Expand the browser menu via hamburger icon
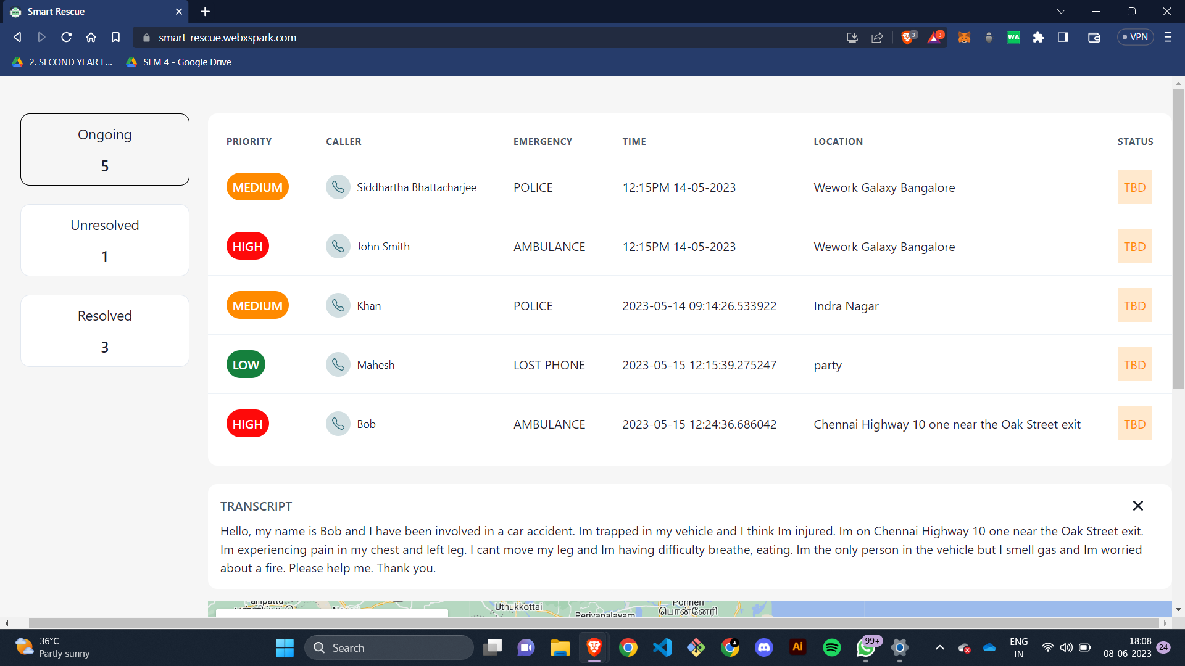Screen dimensions: 1185x666 point(1168,38)
